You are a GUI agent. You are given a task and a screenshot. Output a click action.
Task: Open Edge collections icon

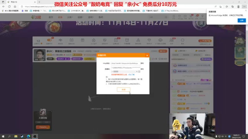coord(232,6)
